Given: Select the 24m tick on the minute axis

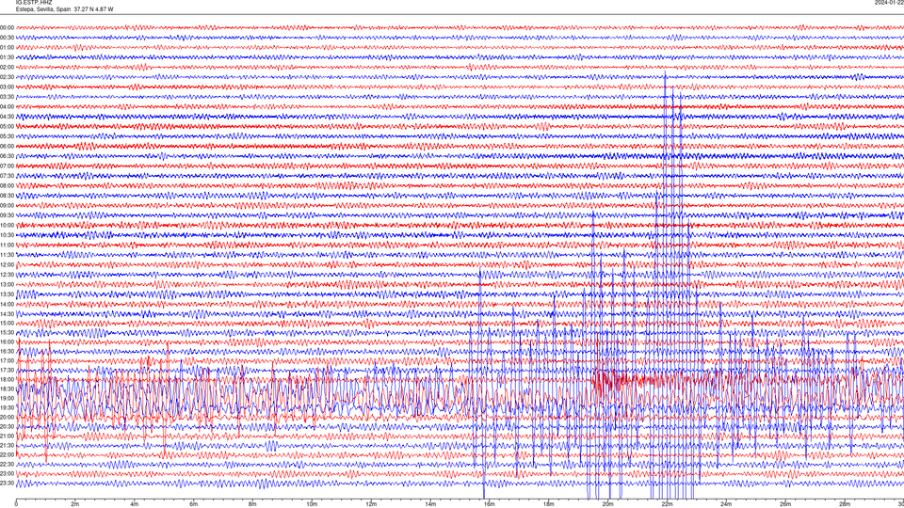Looking at the screenshot, I should coord(726,504).
